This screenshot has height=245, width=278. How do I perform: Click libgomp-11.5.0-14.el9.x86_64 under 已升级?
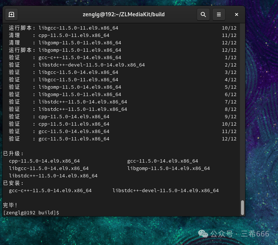169,169
